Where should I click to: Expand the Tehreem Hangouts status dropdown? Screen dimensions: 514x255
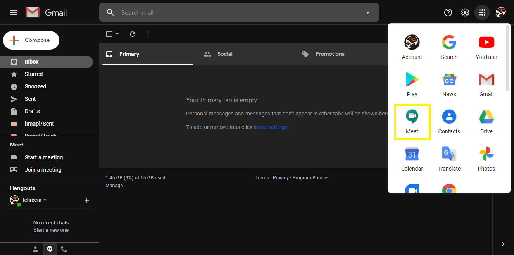45,200
